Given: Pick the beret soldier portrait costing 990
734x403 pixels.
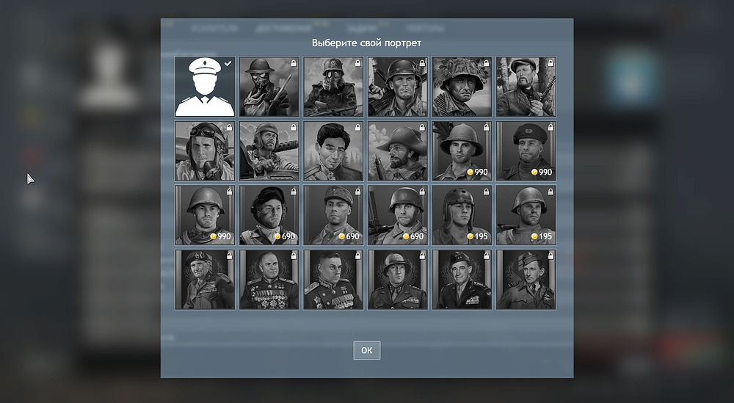Looking at the screenshot, I should [526, 150].
